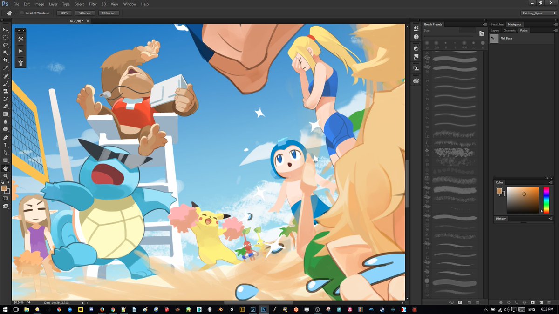Open the File menu

click(16, 4)
